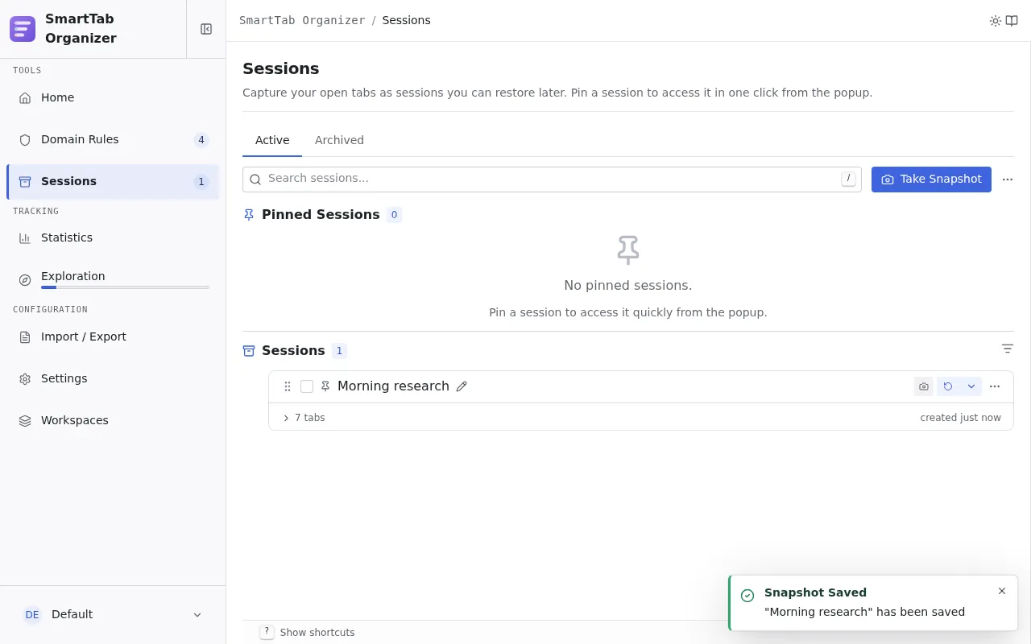Open restore options dropdown arrow
1031x644 pixels.
(971, 386)
